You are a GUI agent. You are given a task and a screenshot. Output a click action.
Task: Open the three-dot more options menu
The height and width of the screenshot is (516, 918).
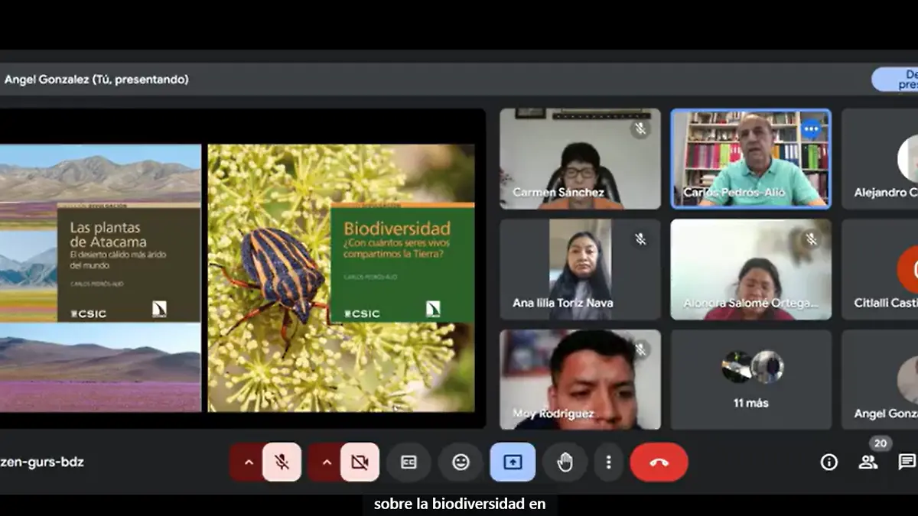608,462
